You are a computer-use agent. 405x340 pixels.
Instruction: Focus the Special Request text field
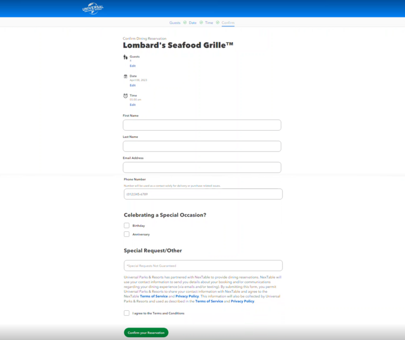[x=203, y=266]
